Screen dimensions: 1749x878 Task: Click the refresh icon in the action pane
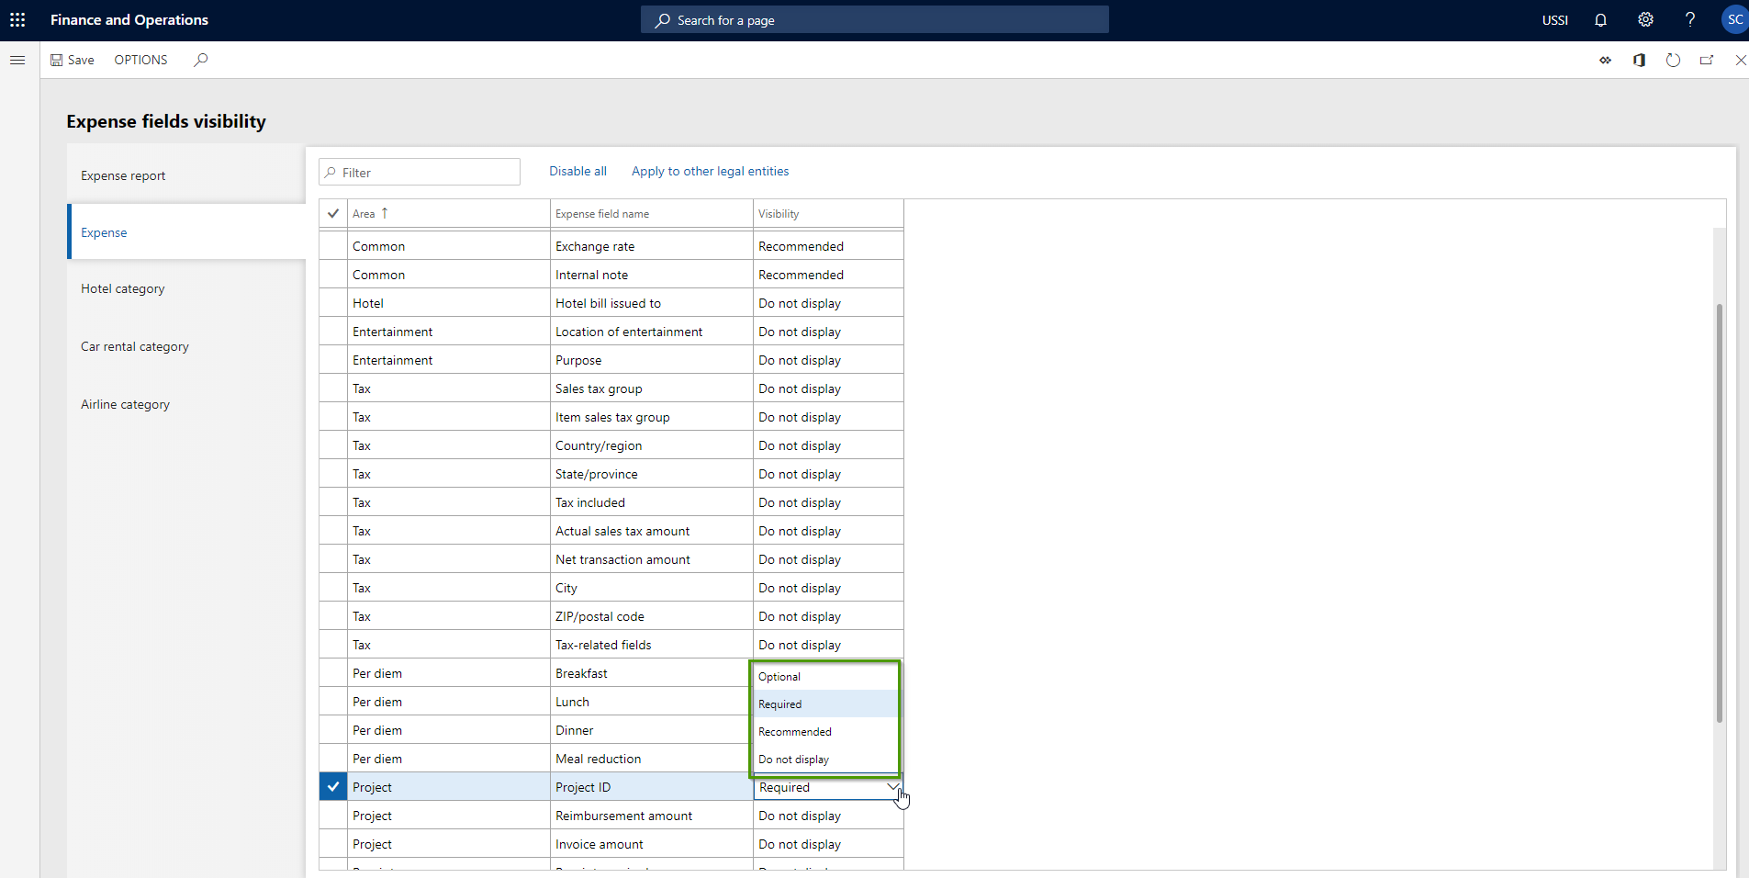pos(1673,60)
